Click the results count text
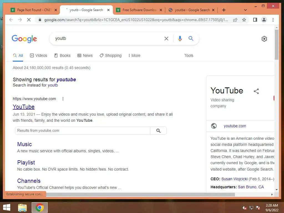284x213 pixels. [x=51, y=68]
